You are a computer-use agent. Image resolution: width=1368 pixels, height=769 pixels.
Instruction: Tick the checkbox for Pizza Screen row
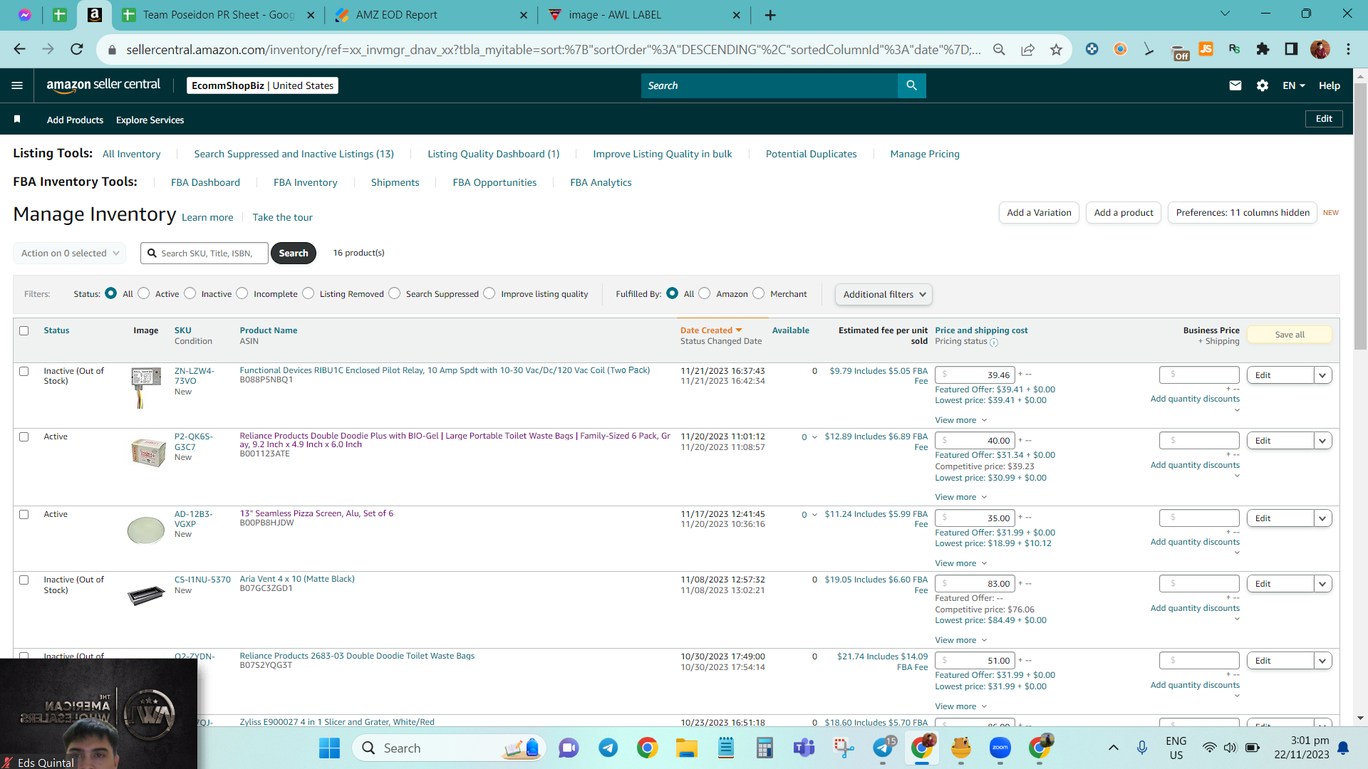point(24,515)
